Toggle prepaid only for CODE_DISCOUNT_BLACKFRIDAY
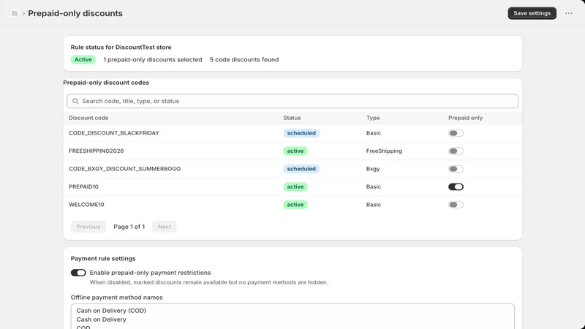Screen dimensions: 585x329 tap(456, 133)
